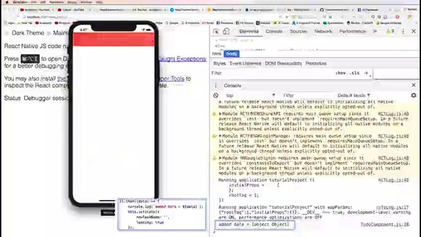Image resolution: width=421 pixels, height=237 pixels.
Task: Expand the RCTFBSDKLoginManager module warning
Action: pyautogui.click(x=220, y=136)
